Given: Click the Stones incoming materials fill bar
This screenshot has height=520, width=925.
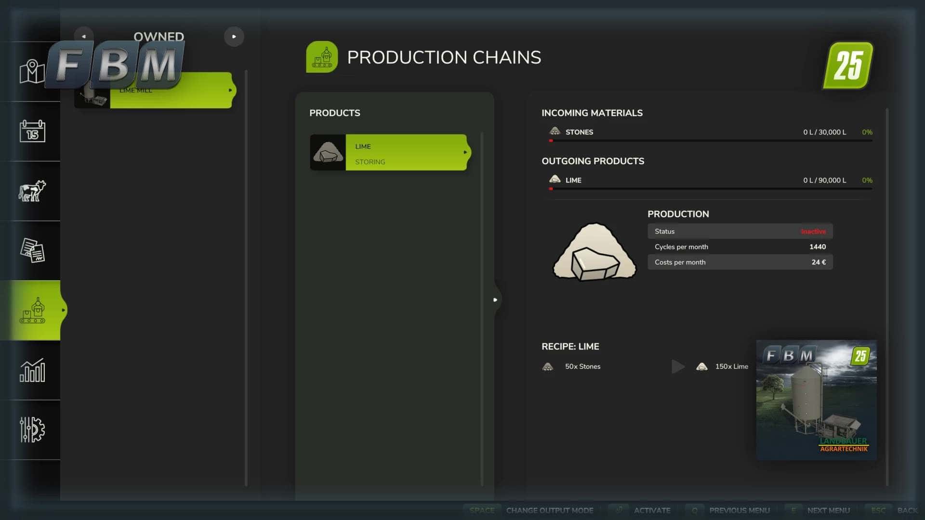Looking at the screenshot, I should 711,141.
